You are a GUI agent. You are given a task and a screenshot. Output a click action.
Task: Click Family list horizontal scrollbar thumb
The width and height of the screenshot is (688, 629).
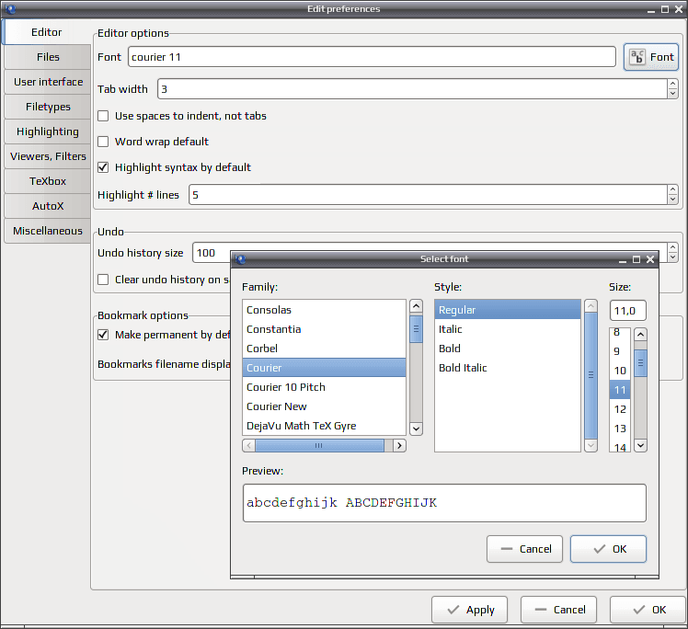319,446
